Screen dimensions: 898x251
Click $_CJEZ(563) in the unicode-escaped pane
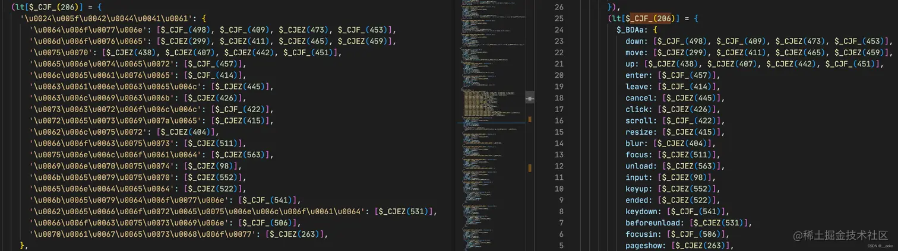(240, 155)
